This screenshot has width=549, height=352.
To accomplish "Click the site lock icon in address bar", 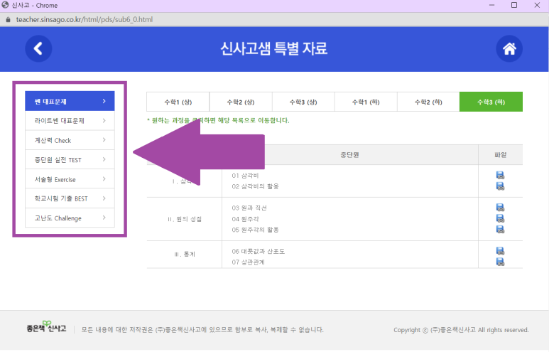I will pyautogui.click(x=8, y=20).
